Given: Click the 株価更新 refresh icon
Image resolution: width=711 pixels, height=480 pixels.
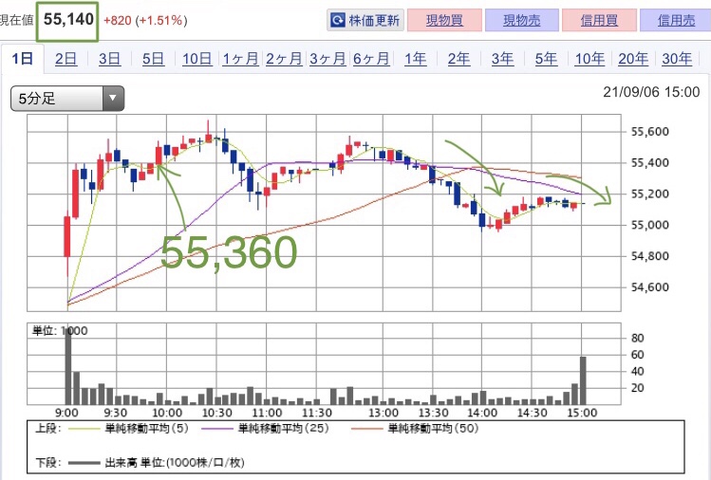Looking at the screenshot, I should pyautogui.click(x=338, y=21).
